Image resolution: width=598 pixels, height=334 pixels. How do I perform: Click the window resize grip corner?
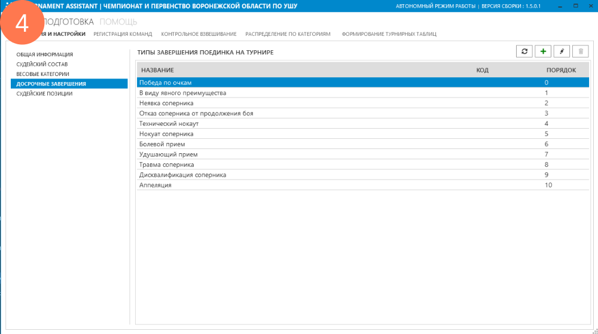(595, 332)
